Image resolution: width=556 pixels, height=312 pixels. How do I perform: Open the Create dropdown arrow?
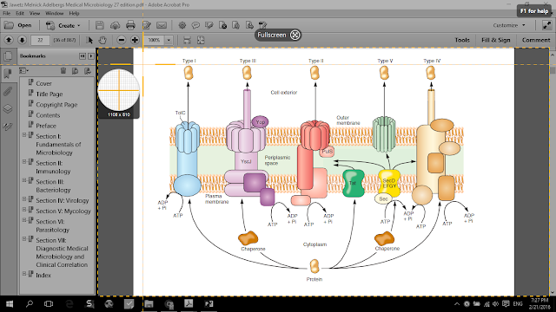pos(79,25)
